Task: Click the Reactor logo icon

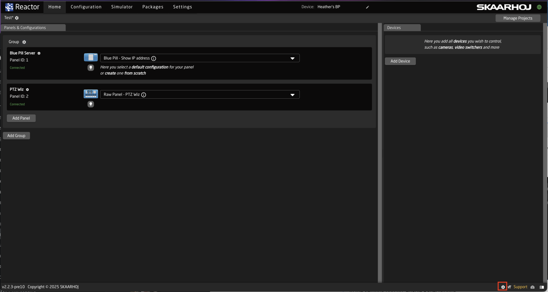Action: (9, 7)
